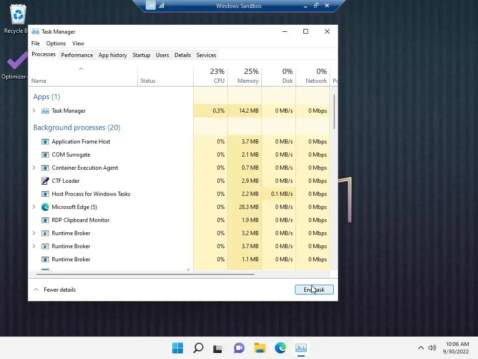The width and height of the screenshot is (478, 359).
Task: Select the RDP Clipboard Monitor process name
Action: (80, 220)
